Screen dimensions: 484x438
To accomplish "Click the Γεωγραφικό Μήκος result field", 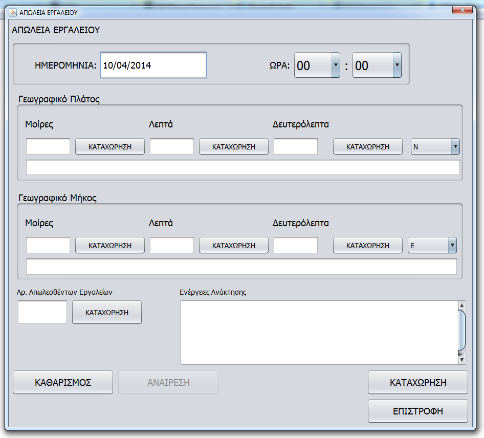I will (x=241, y=267).
